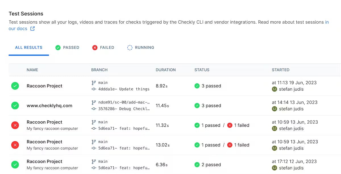
Task: Open the docs link
Action: (x=18, y=28)
